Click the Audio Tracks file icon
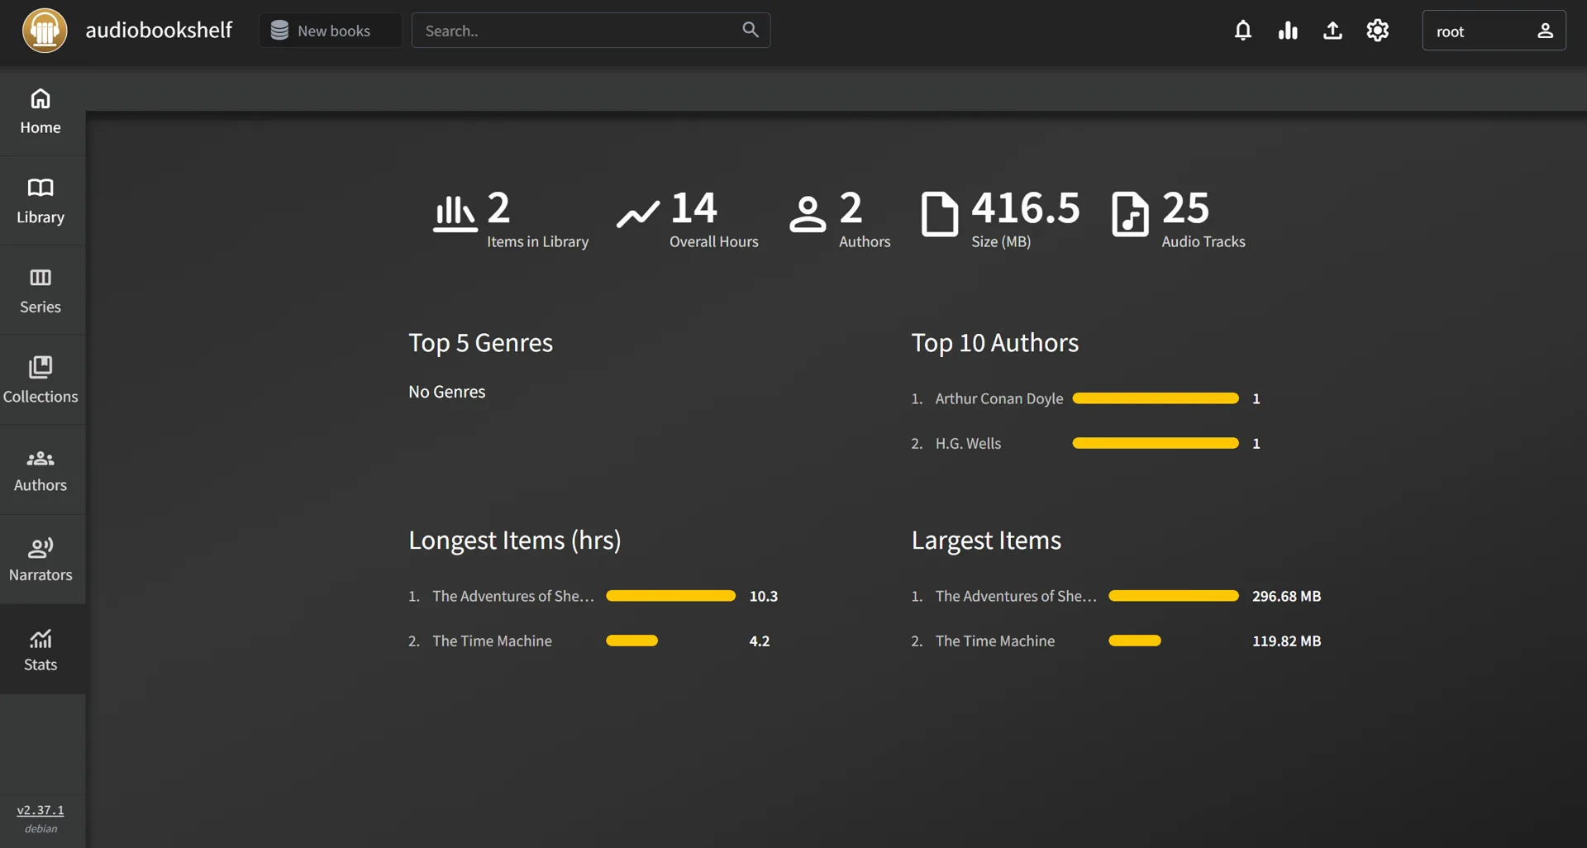 (x=1130, y=213)
